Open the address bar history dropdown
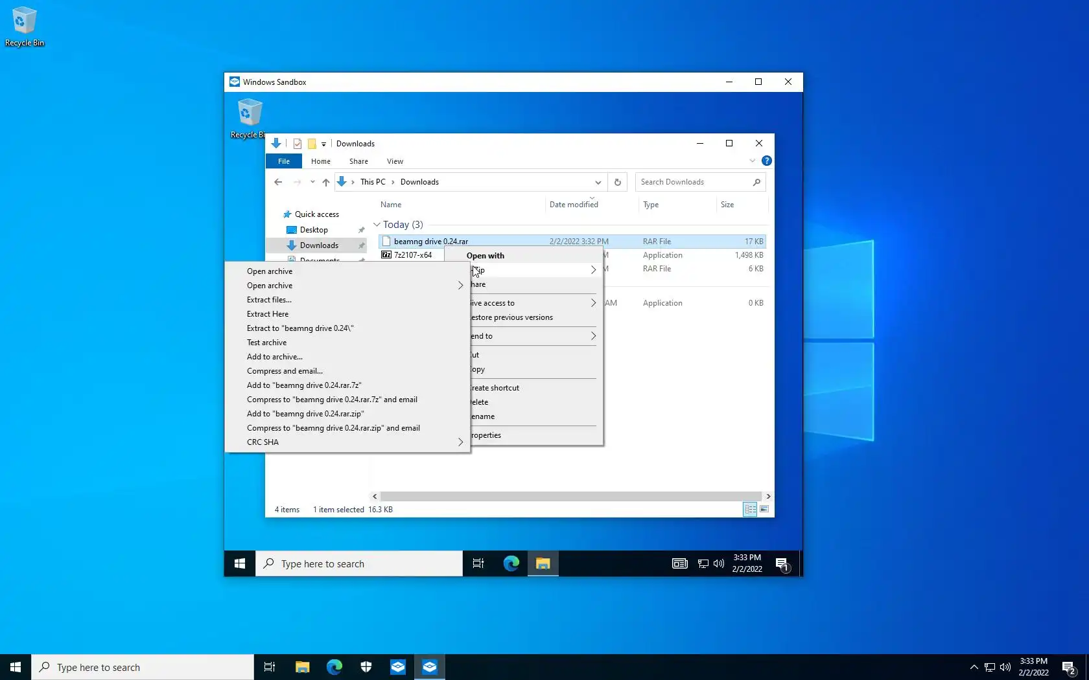Screen dimensions: 1089x680 (598, 182)
